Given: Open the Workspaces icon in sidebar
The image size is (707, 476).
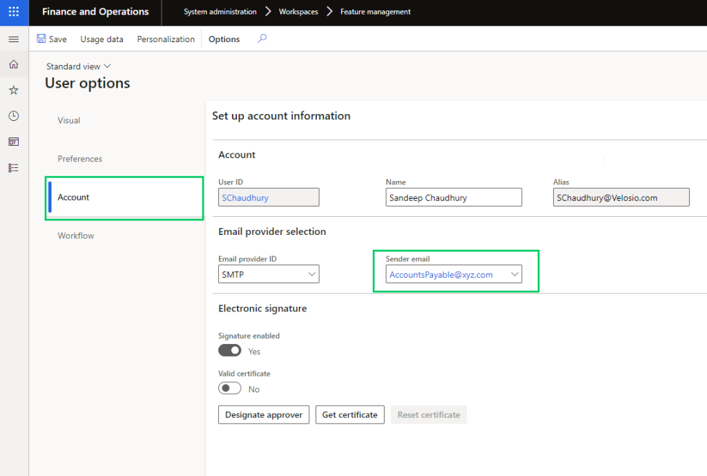Looking at the screenshot, I should coord(13,141).
